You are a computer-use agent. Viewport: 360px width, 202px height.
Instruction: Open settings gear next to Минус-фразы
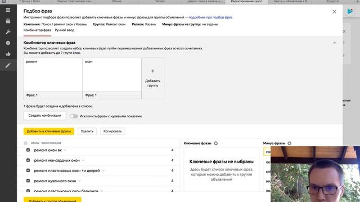click(x=289, y=143)
